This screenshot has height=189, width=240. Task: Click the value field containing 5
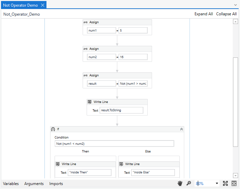coord(133,30)
